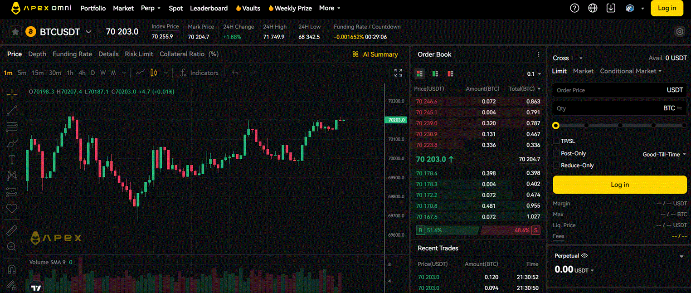Image resolution: width=691 pixels, height=293 pixels.
Task: Enable the TP/SL checkbox
Action: pyautogui.click(x=556, y=141)
